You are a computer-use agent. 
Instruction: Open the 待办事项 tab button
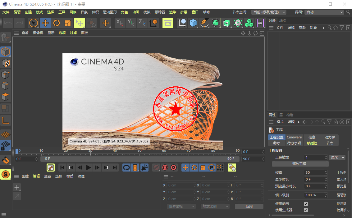coord(294,143)
